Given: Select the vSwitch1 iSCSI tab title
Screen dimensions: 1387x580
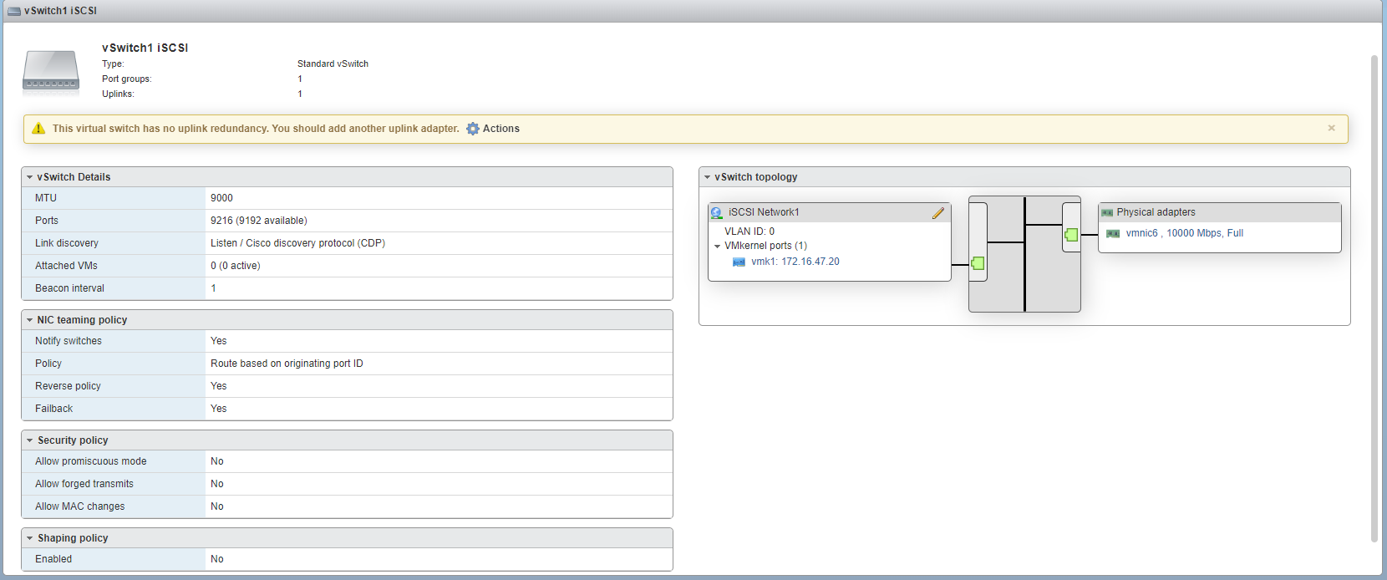Looking at the screenshot, I should click(x=60, y=11).
